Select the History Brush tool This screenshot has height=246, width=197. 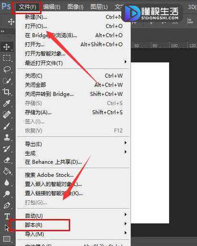coord(7,149)
